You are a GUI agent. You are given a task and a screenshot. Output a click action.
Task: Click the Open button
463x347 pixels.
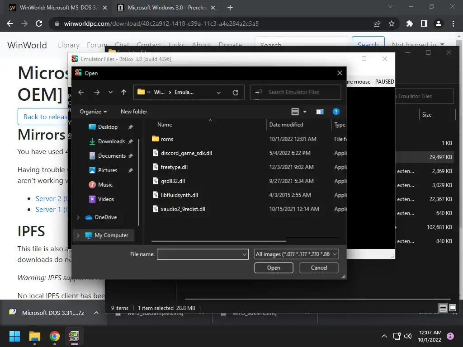click(274, 268)
